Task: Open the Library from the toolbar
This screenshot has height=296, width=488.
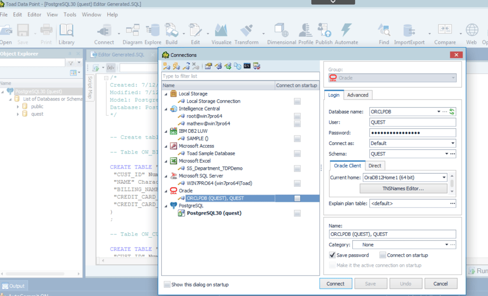Action: [x=66, y=34]
